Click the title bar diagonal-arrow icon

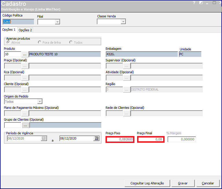[201, 3]
